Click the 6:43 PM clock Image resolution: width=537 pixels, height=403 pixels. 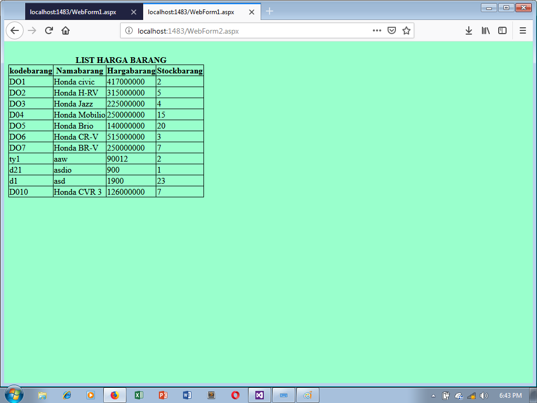[x=510, y=396]
